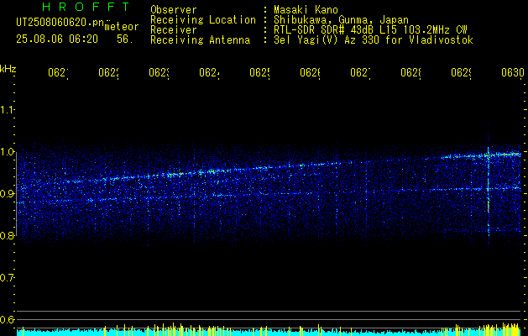Image resolution: width=528 pixels, height=336 pixels.
Task: Click the 0.8 frequency axis label
Action: point(7,235)
